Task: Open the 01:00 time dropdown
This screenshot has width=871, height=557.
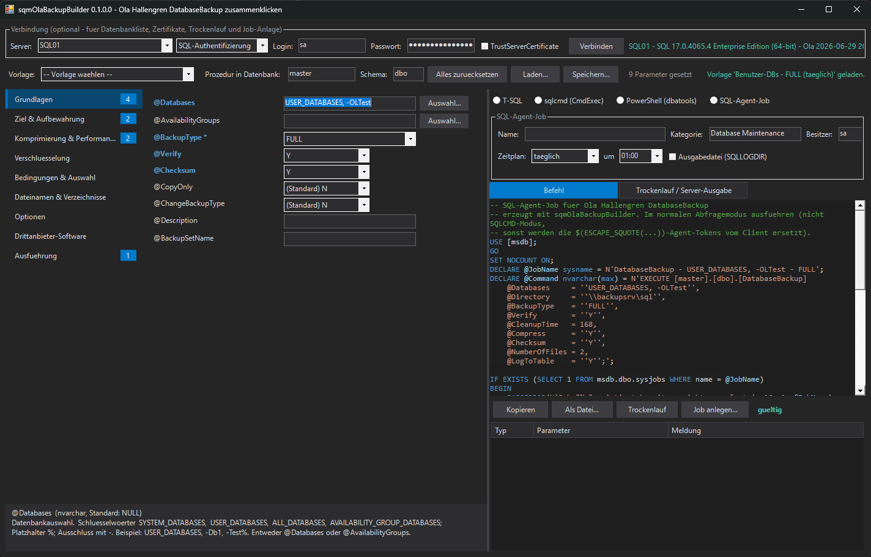Action: [x=657, y=156]
